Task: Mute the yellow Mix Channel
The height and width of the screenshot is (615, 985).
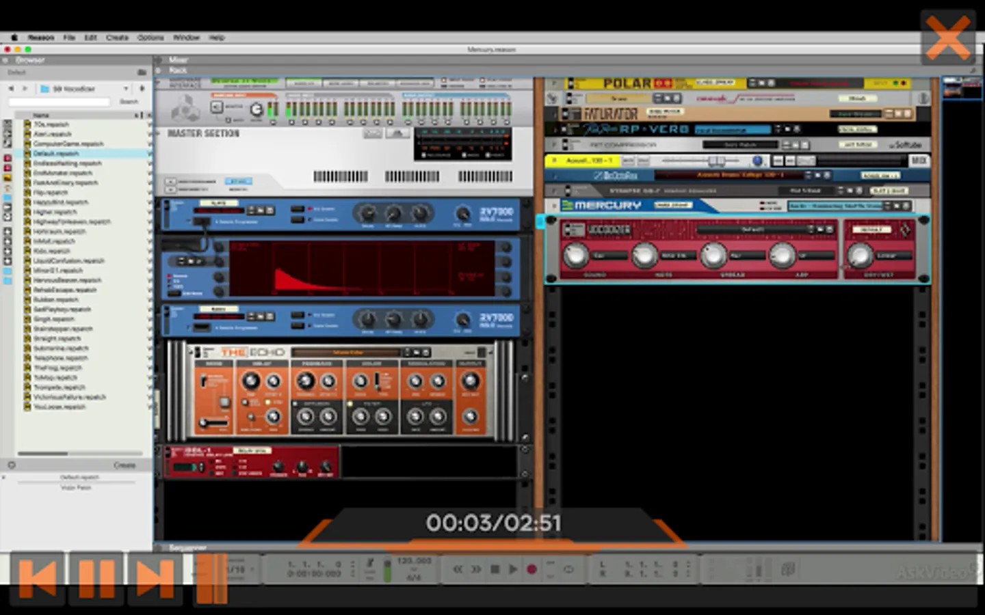Action: pos(628,161)
